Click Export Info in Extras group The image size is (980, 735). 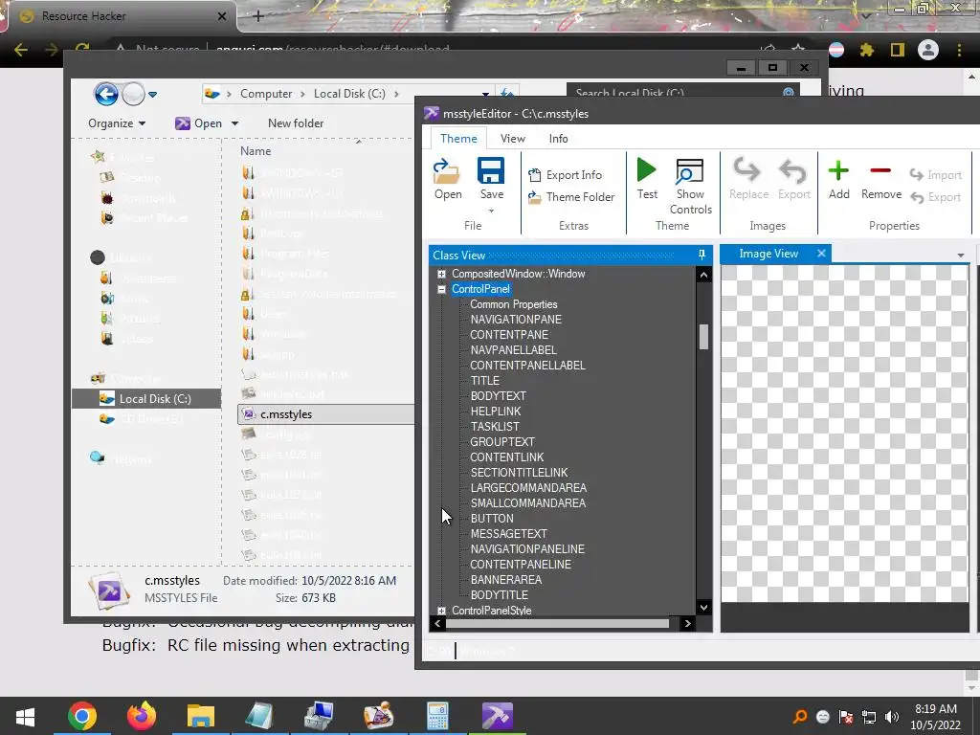[x=565, y=175]
